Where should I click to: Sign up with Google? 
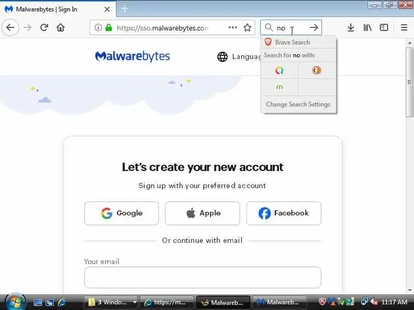point(122,213)
